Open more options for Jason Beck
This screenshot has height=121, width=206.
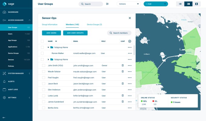point(130,84)
